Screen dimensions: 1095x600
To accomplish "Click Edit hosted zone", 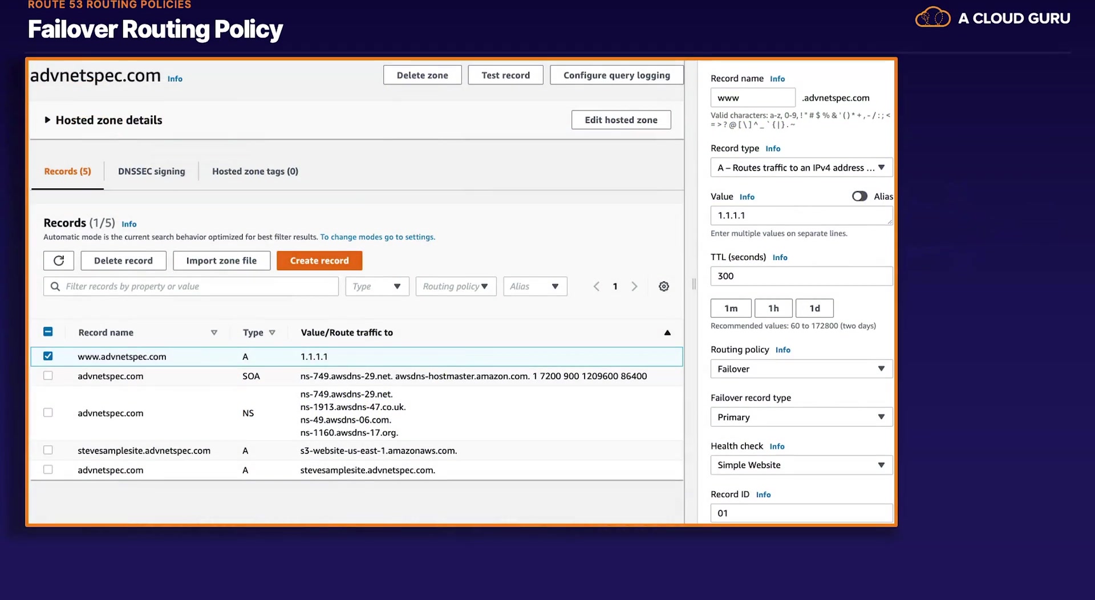I will click(x=621, y=120).
